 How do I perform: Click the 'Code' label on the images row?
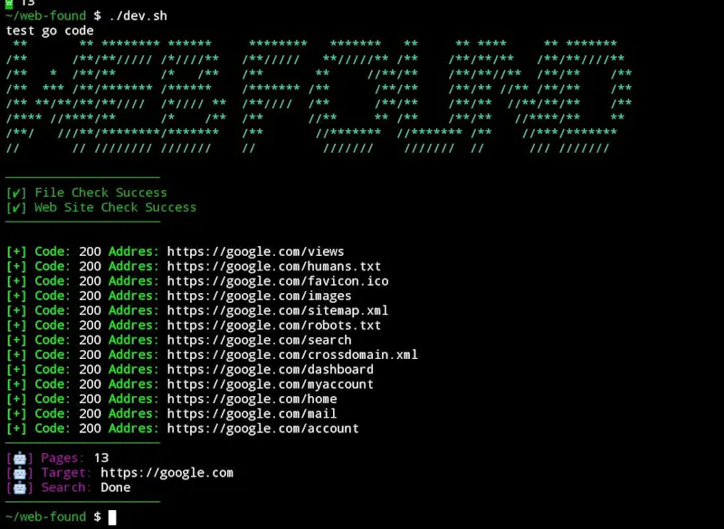(50, 296)
